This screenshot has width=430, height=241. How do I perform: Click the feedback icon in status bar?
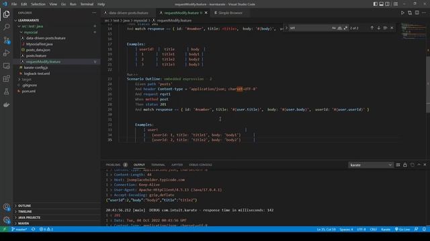coord(417,229)
